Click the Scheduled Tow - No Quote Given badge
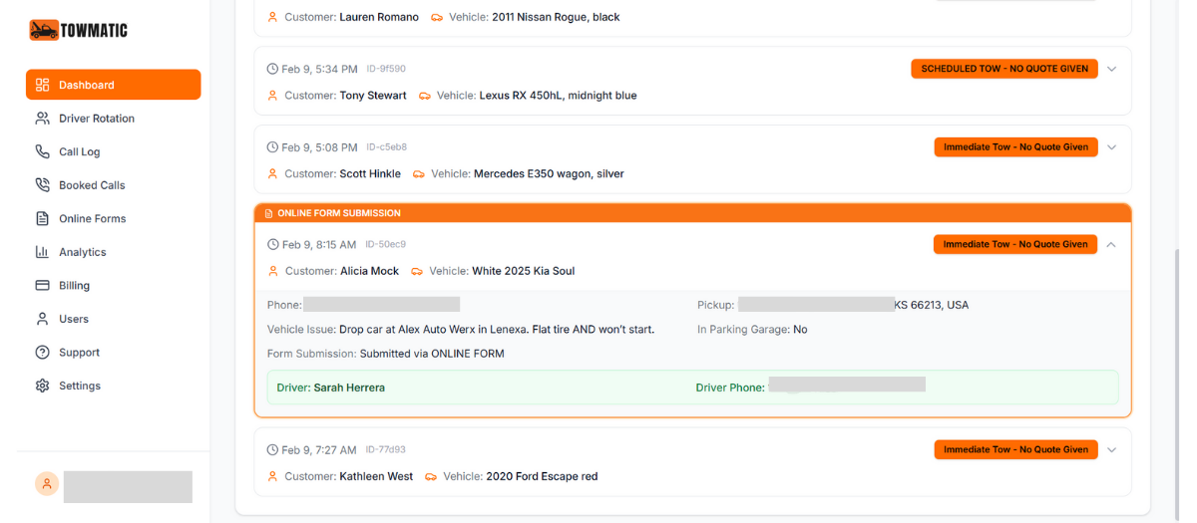Screen dimensions: 1197x523 click(1003, 69)
